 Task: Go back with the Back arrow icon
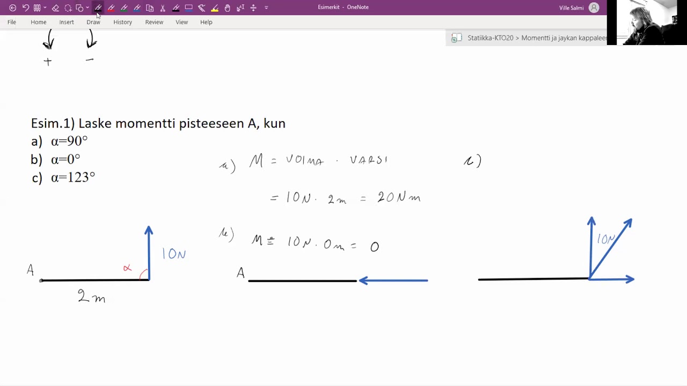click(x=12, y=8)
